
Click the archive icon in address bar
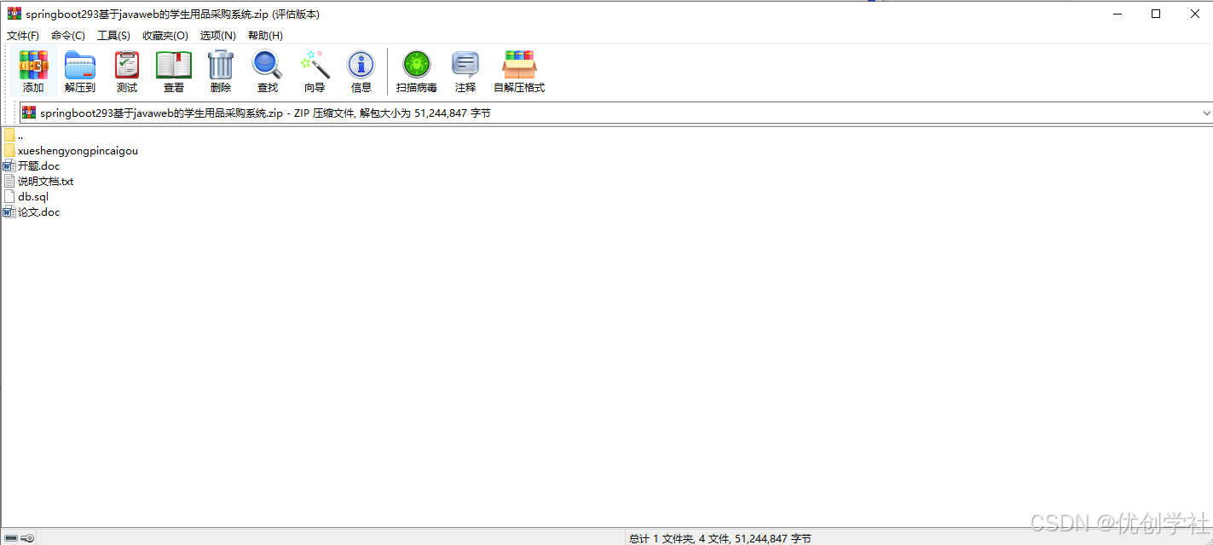click(x=29, y=113)
